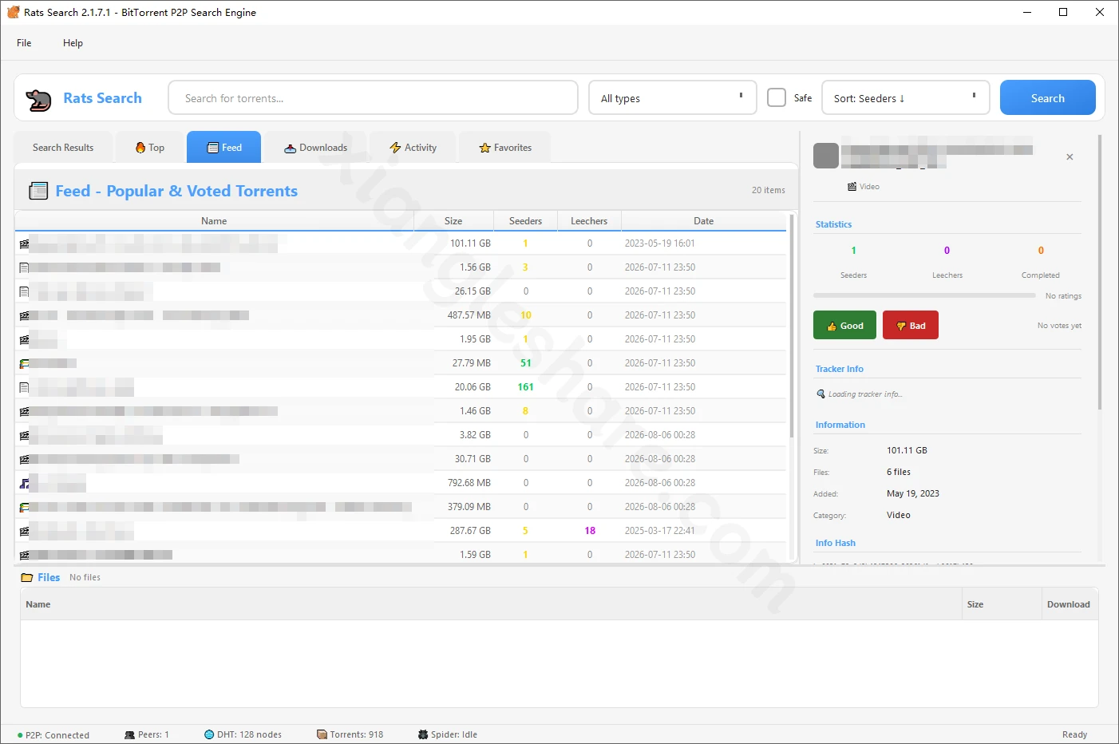This screenshot has width=1119, height=744.
Task: Select the Feed tab
Action: pos(223,148)
